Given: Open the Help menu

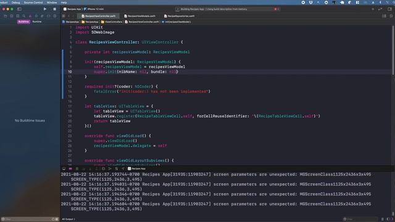Looking at the screenshot, I should 64,2.
